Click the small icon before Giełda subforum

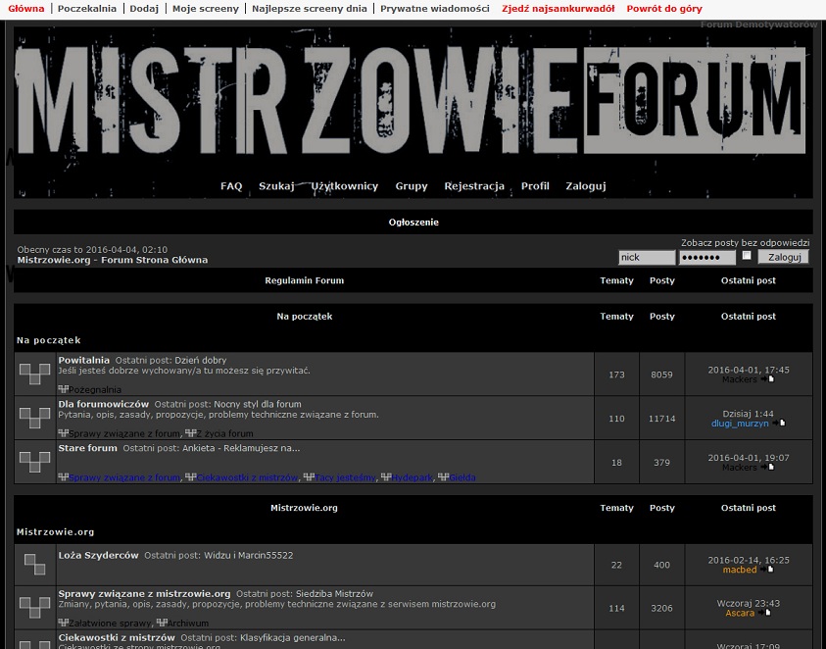coord(443,477)
